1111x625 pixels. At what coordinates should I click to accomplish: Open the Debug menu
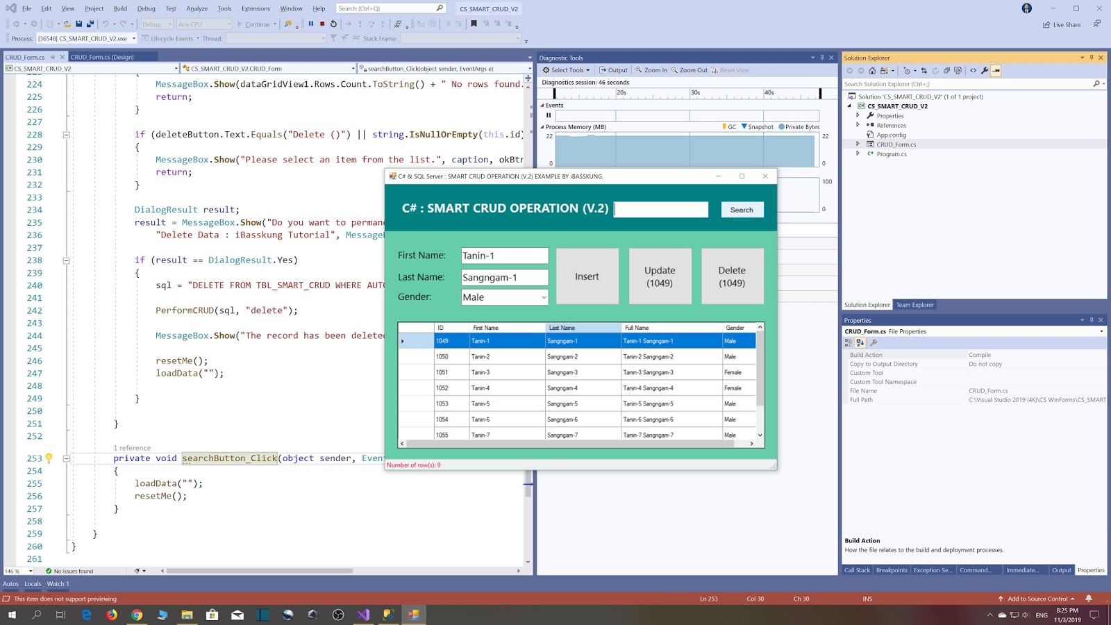pyautogui.click(x=146, y=8)
